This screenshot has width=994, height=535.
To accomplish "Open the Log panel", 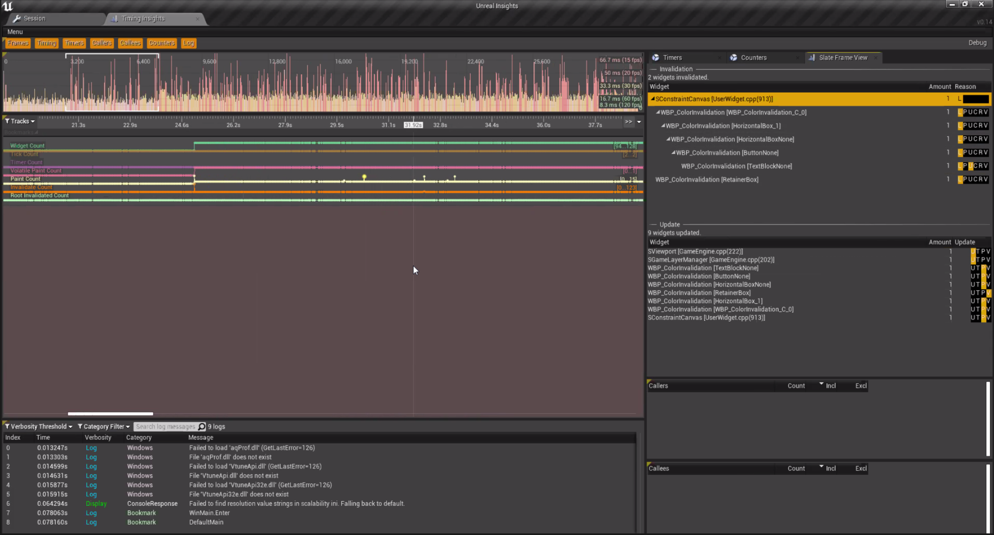I will pyautogui.click(x=188, y=43).
